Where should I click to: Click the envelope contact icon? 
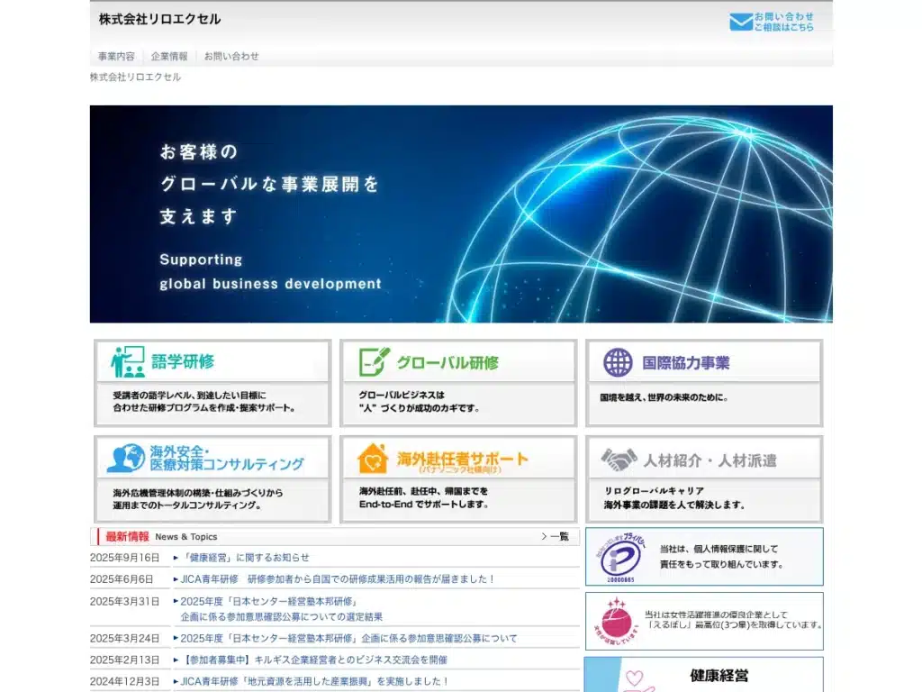click(x=741, y=22)
